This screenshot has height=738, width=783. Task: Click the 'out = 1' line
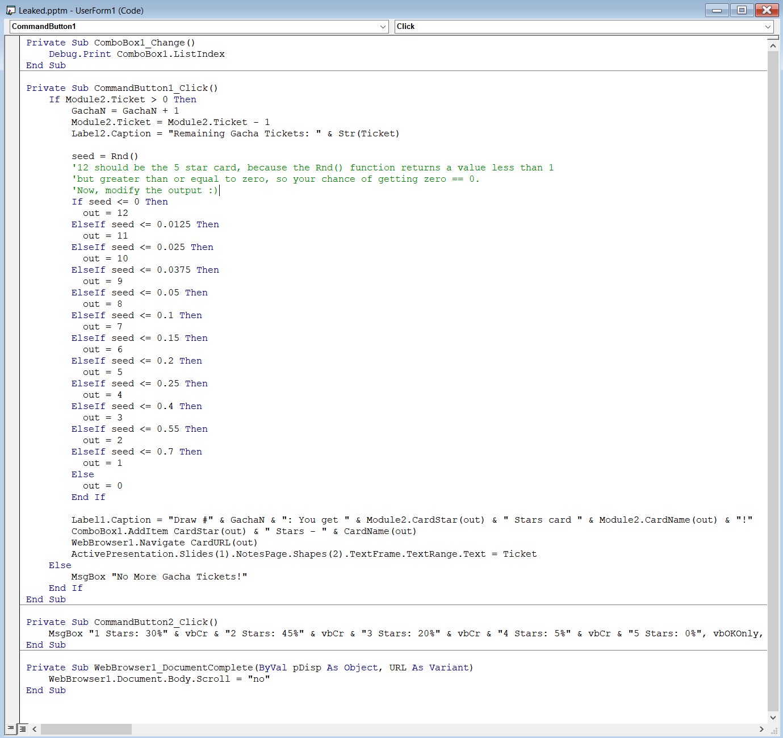[x=103, y=463]
